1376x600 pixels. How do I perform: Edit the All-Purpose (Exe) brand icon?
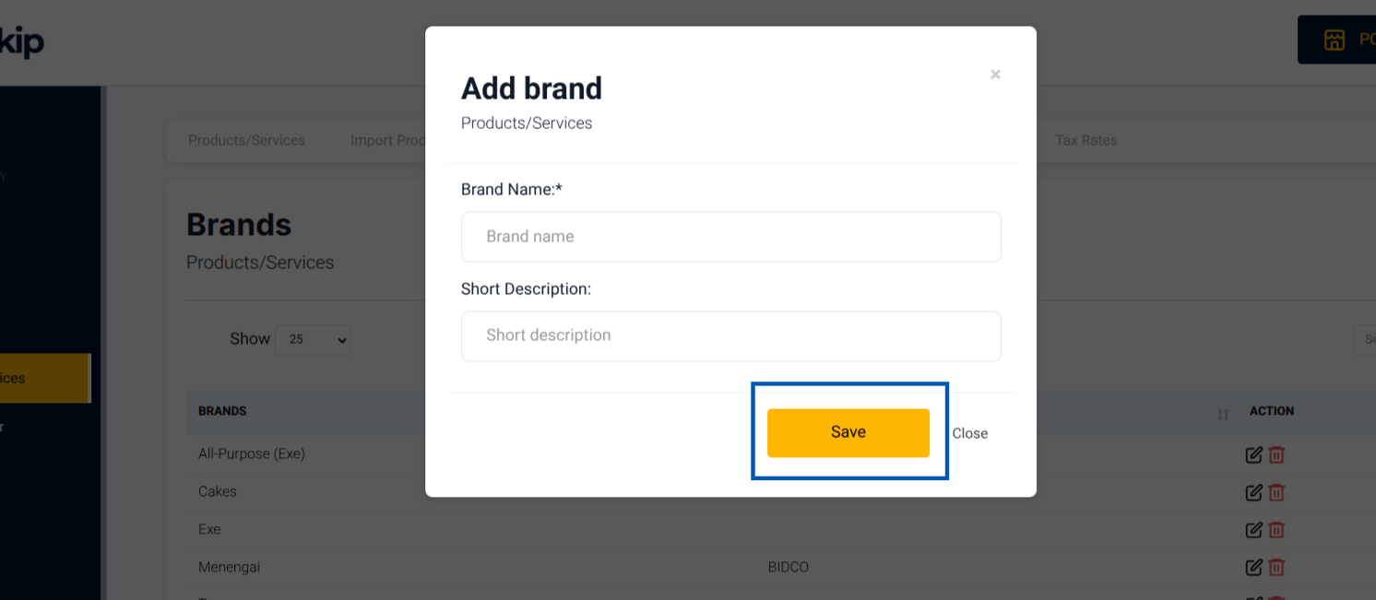click(x=1253, y=454)
